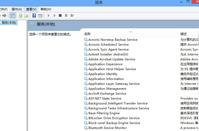Click the export list toolbar icon
This screenshot has width=199, height=131.
pyautogui.click(x=26, y=16)
